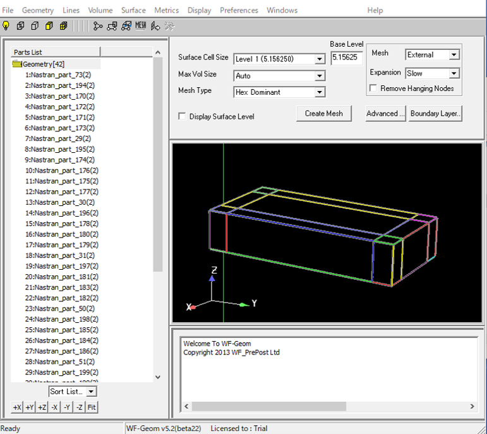Viewport: 487px width, 434px height.
Task: Click the Parts List column header
Action: click(56, 52)
